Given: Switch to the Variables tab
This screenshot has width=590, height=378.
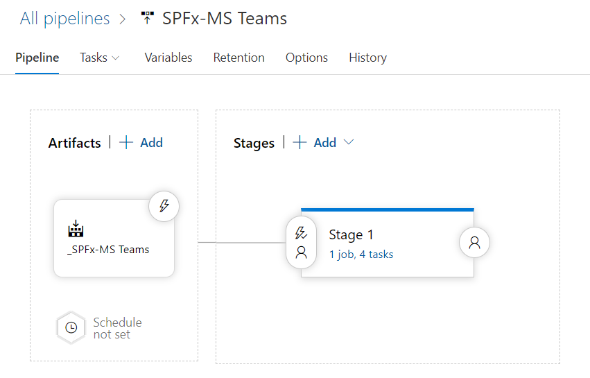Looking at the screenshot, I should 168,58.
